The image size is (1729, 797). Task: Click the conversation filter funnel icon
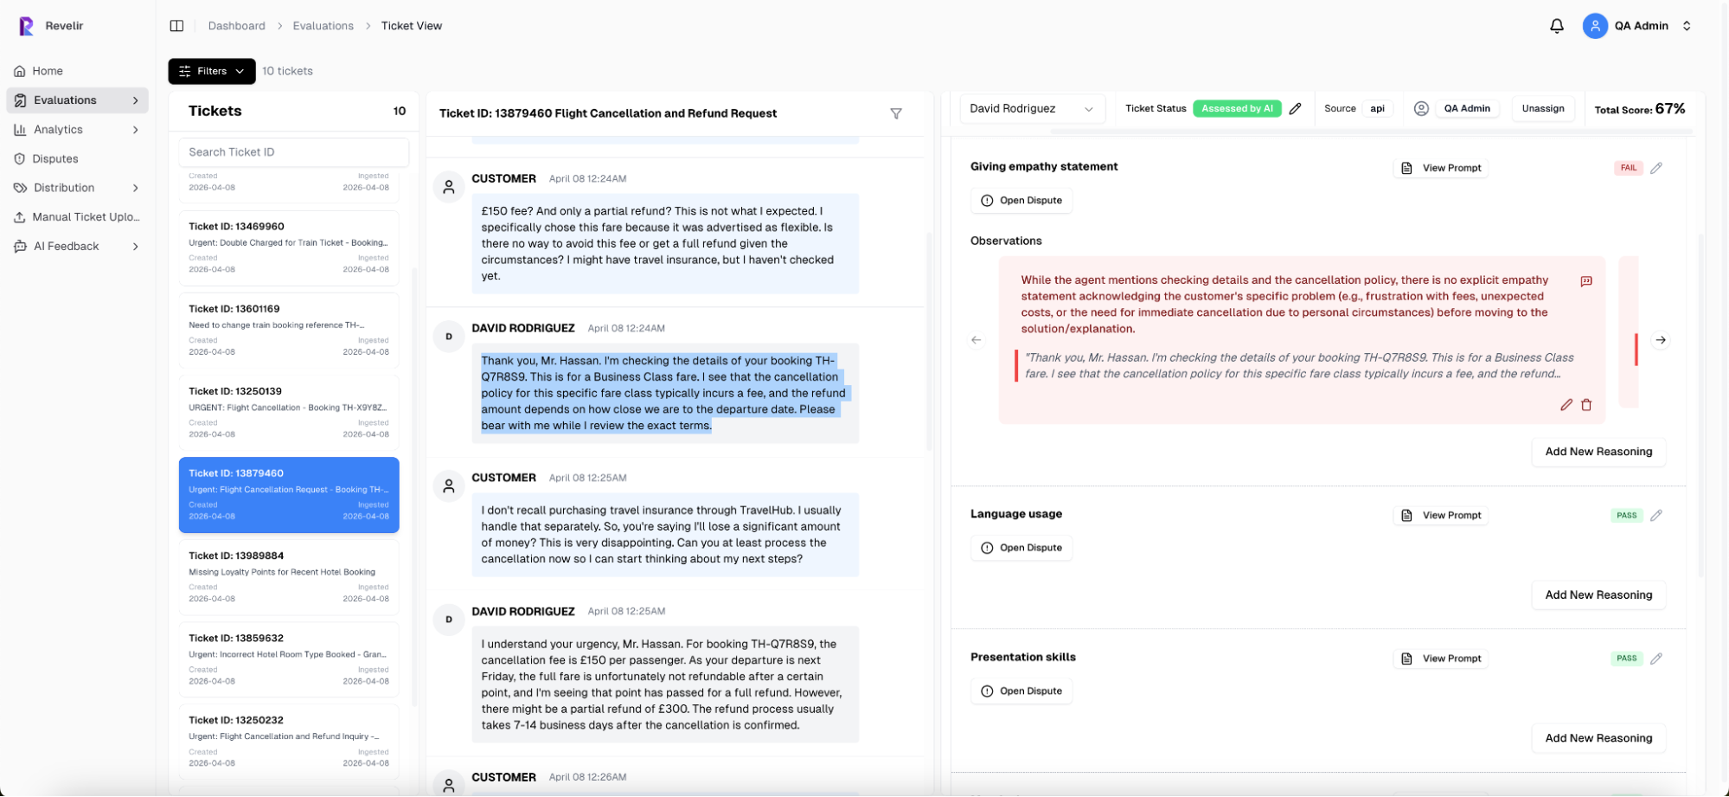[896, 113]
